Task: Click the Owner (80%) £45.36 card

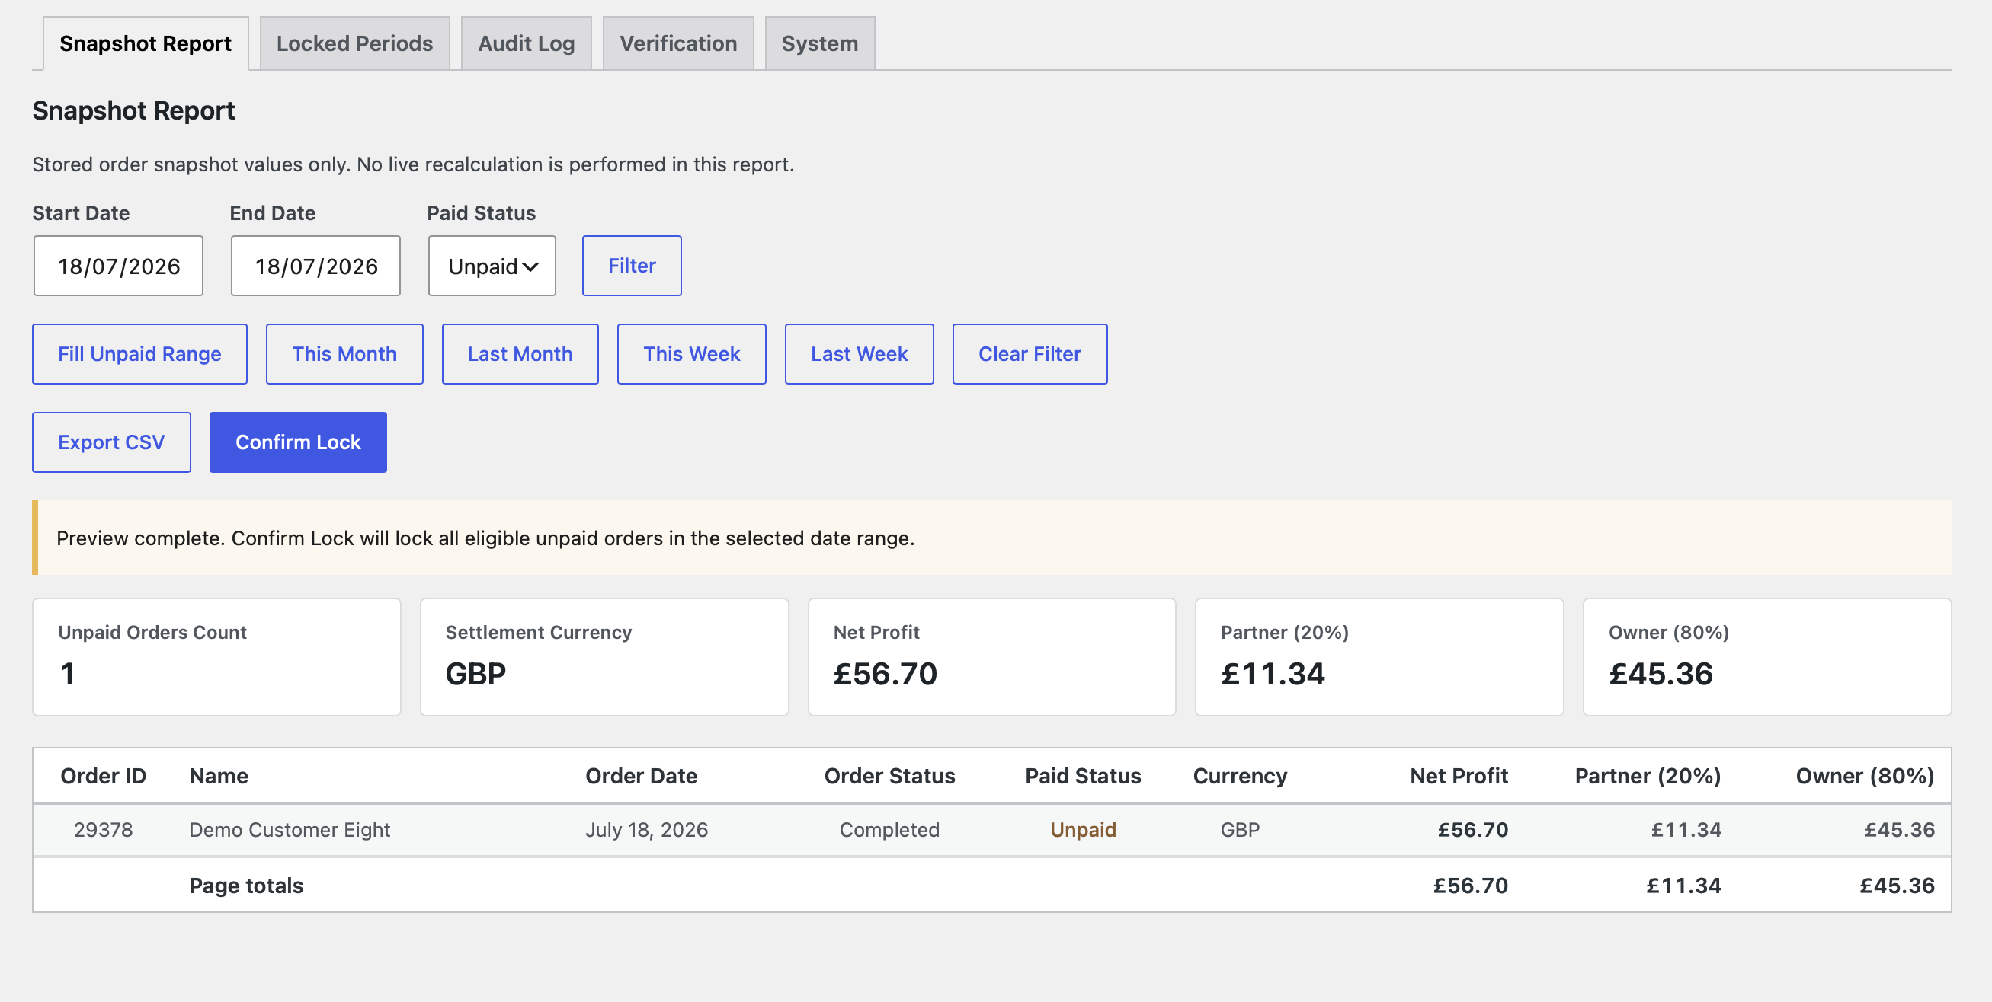Action: pos(1767,656)
